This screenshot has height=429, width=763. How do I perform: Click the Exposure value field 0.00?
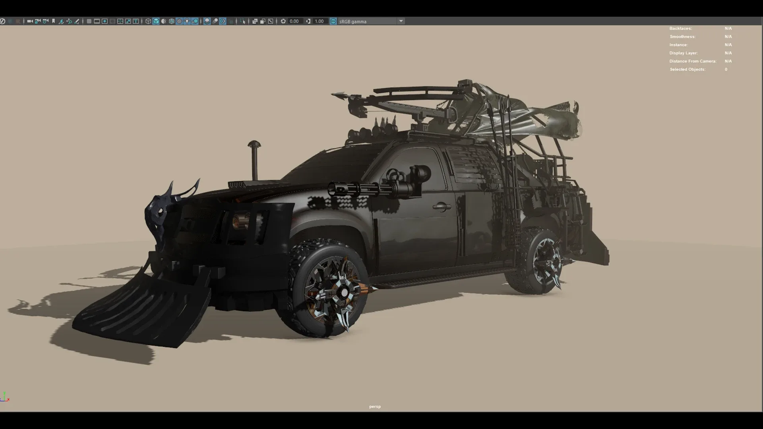294,21
